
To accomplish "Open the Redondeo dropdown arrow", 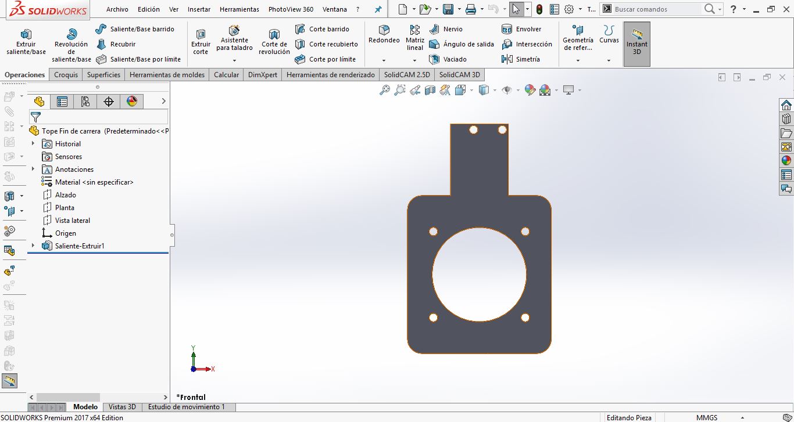I will coord(384,60).
